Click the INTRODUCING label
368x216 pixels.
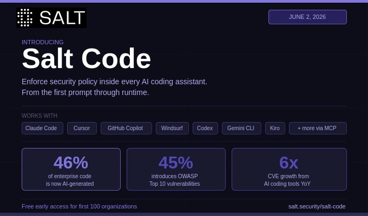coord(42,42)
